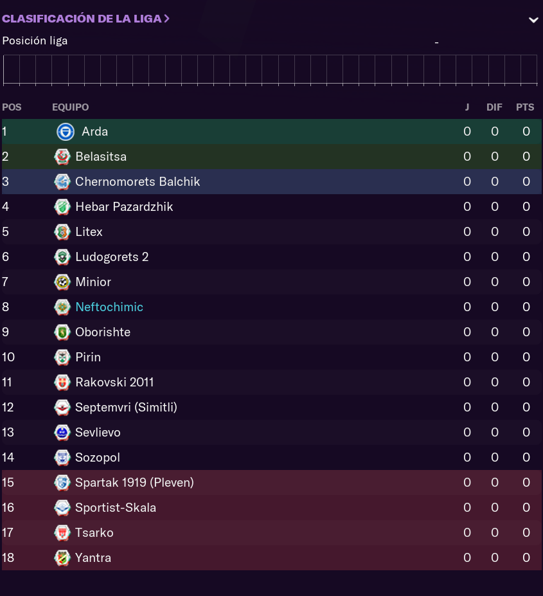
Task: Sort table by PTS column header
Action: click(525, 107)
